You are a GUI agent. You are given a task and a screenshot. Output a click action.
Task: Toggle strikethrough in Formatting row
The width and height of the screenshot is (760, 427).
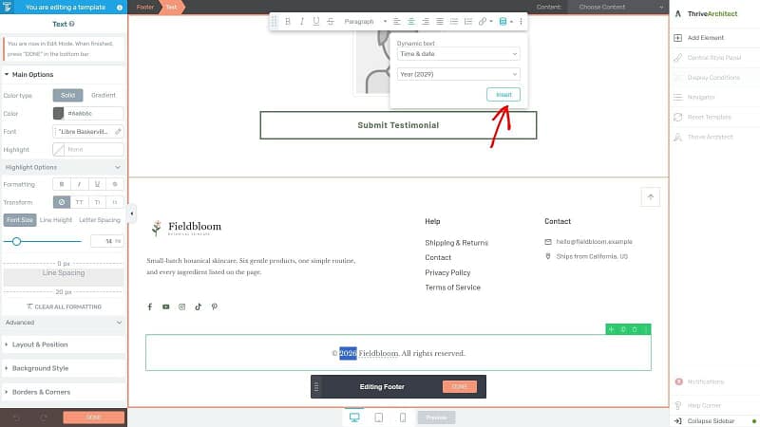point(115,184)
